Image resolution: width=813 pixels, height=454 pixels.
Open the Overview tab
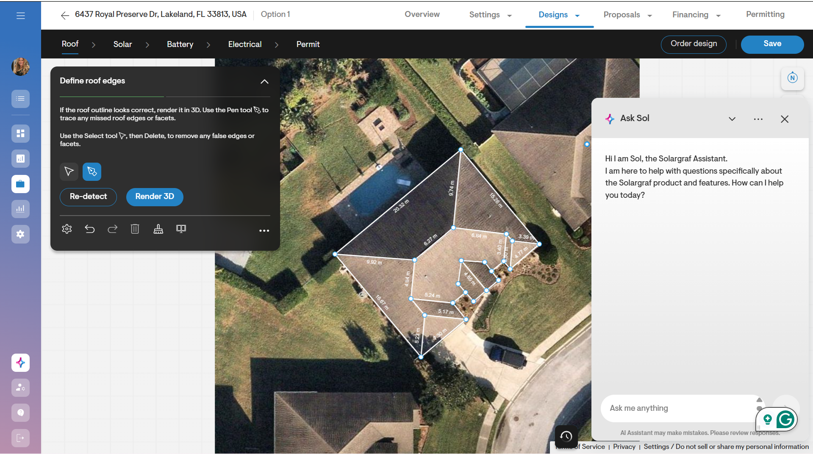click(x=422, y=14)
